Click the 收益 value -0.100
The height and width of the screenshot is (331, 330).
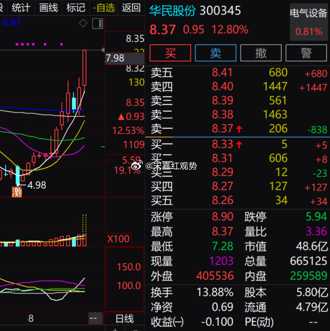tap(217, 322)
